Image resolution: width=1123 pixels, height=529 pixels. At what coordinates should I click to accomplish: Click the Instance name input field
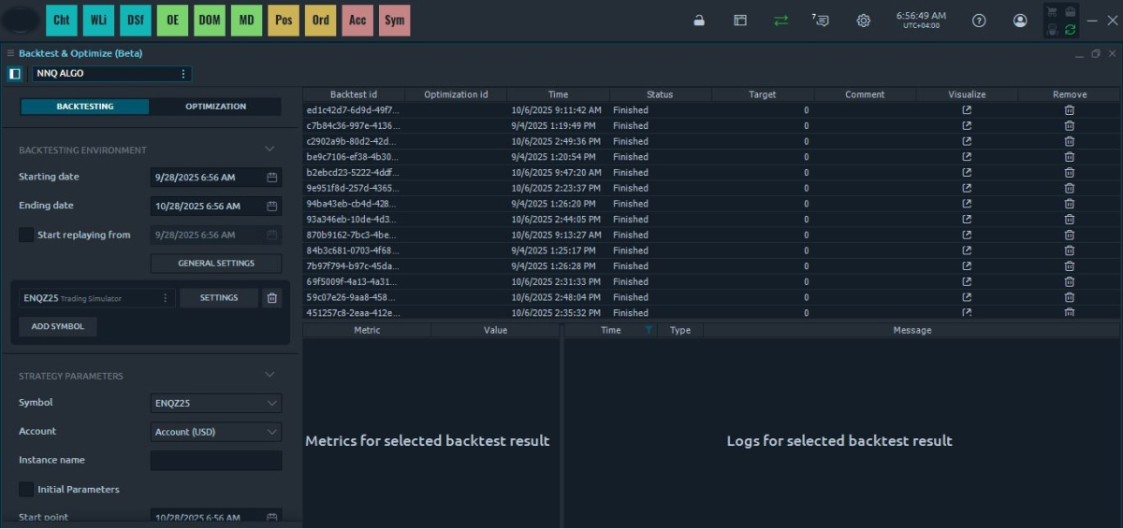[215, 461]
